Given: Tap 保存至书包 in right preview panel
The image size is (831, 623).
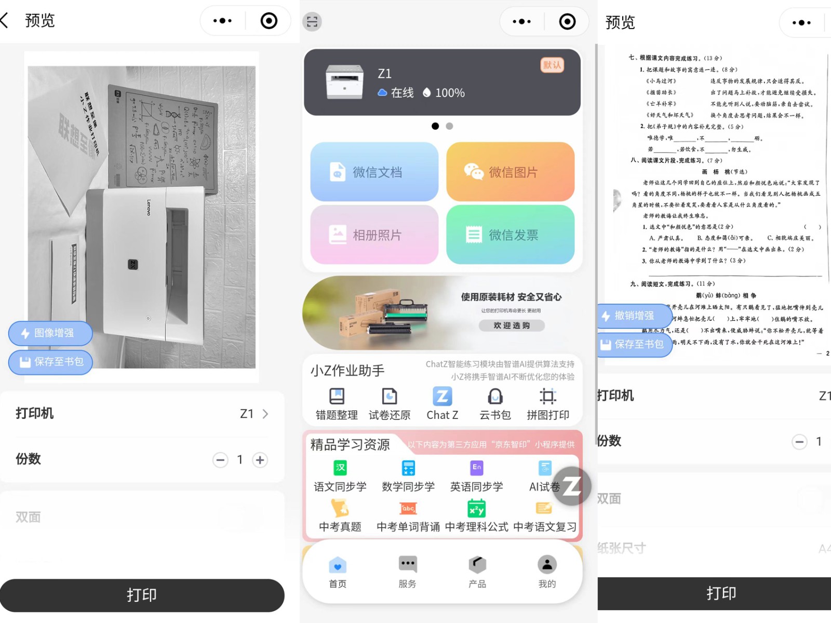Looking at the screenshot, I should click(635, 344).
